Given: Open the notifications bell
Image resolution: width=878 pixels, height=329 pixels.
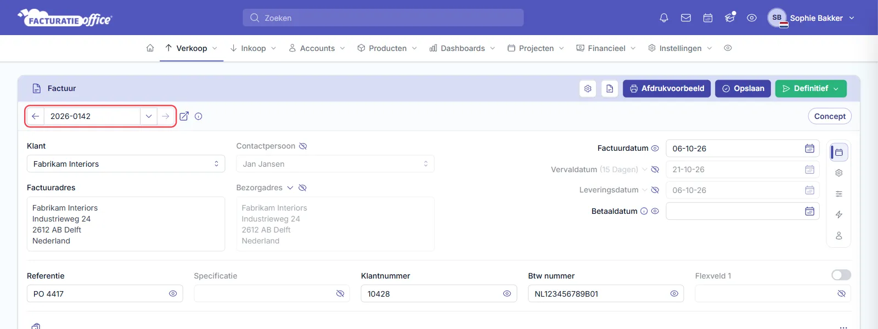Looking at the screenshot, I should click(664, 18).
